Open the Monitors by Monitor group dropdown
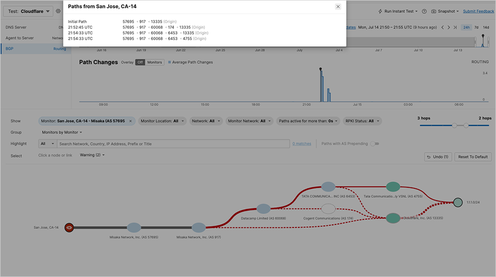The height and width of the screenshot is (277, 496). (x=62, y=132)
